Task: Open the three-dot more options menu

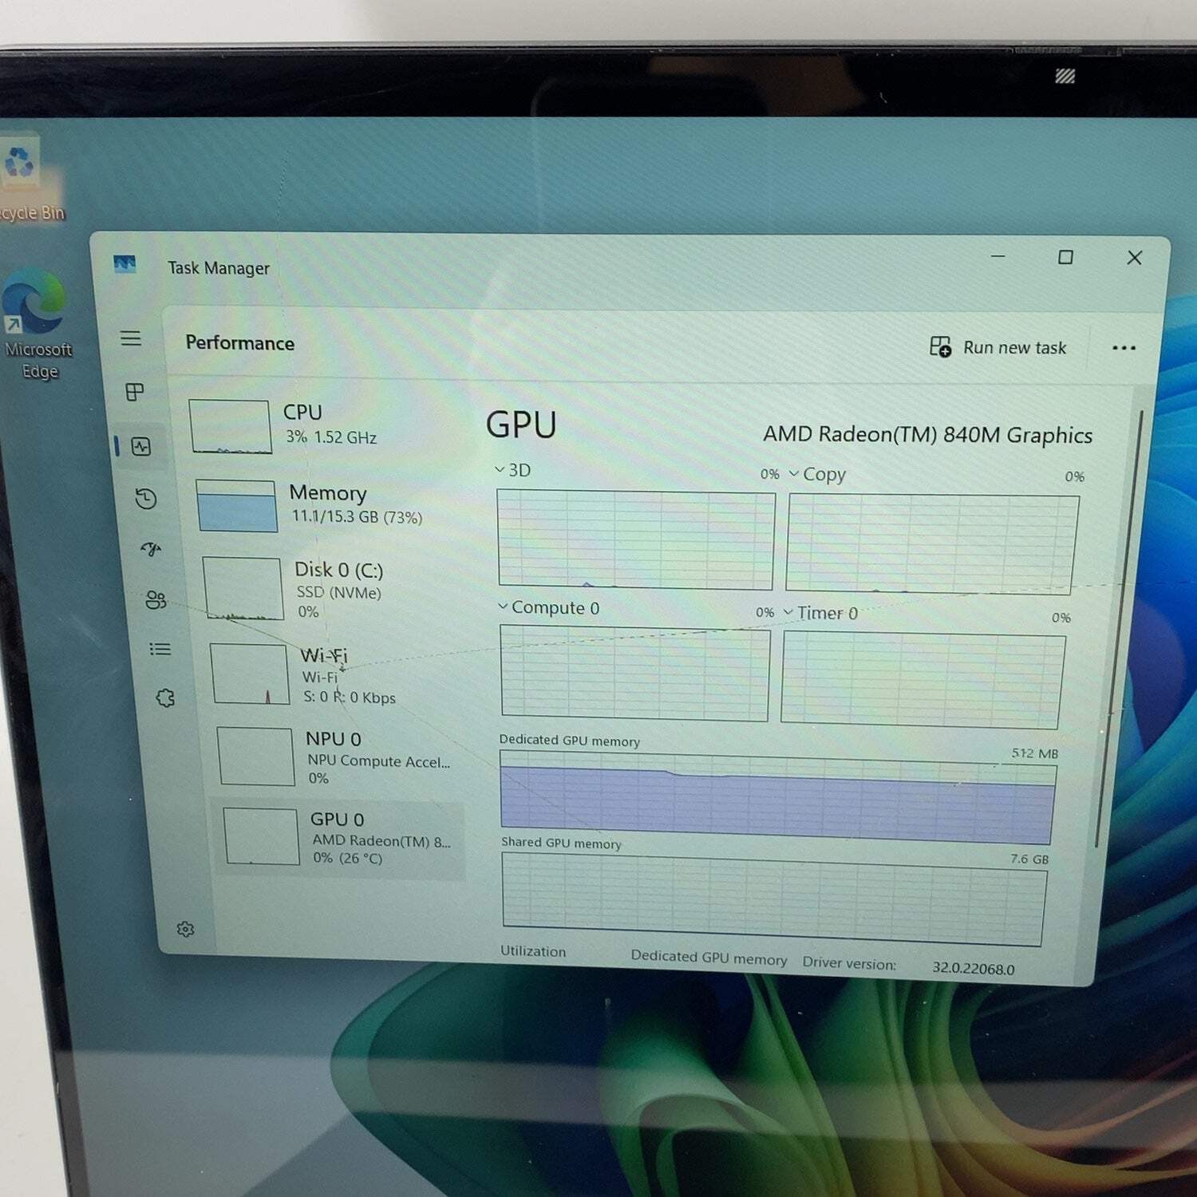Action: click(x=1124, y=348)
